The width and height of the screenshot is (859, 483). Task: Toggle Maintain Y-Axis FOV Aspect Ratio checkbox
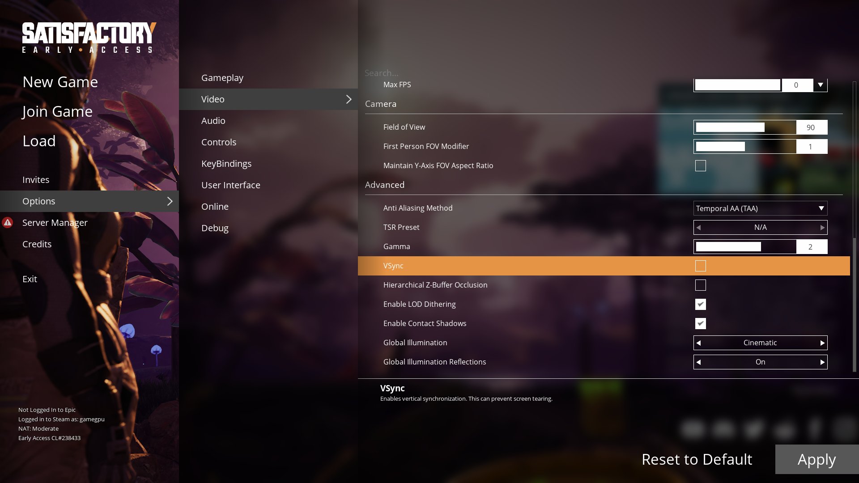[701, 166]
